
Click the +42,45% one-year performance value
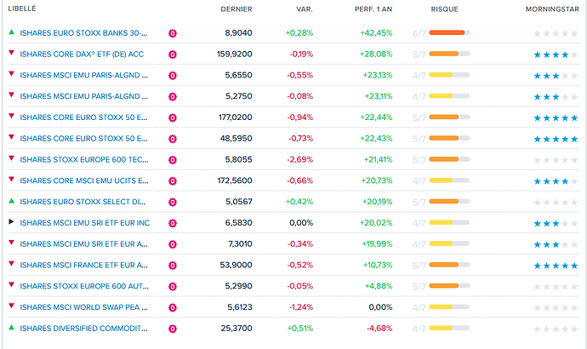(376, 33)
